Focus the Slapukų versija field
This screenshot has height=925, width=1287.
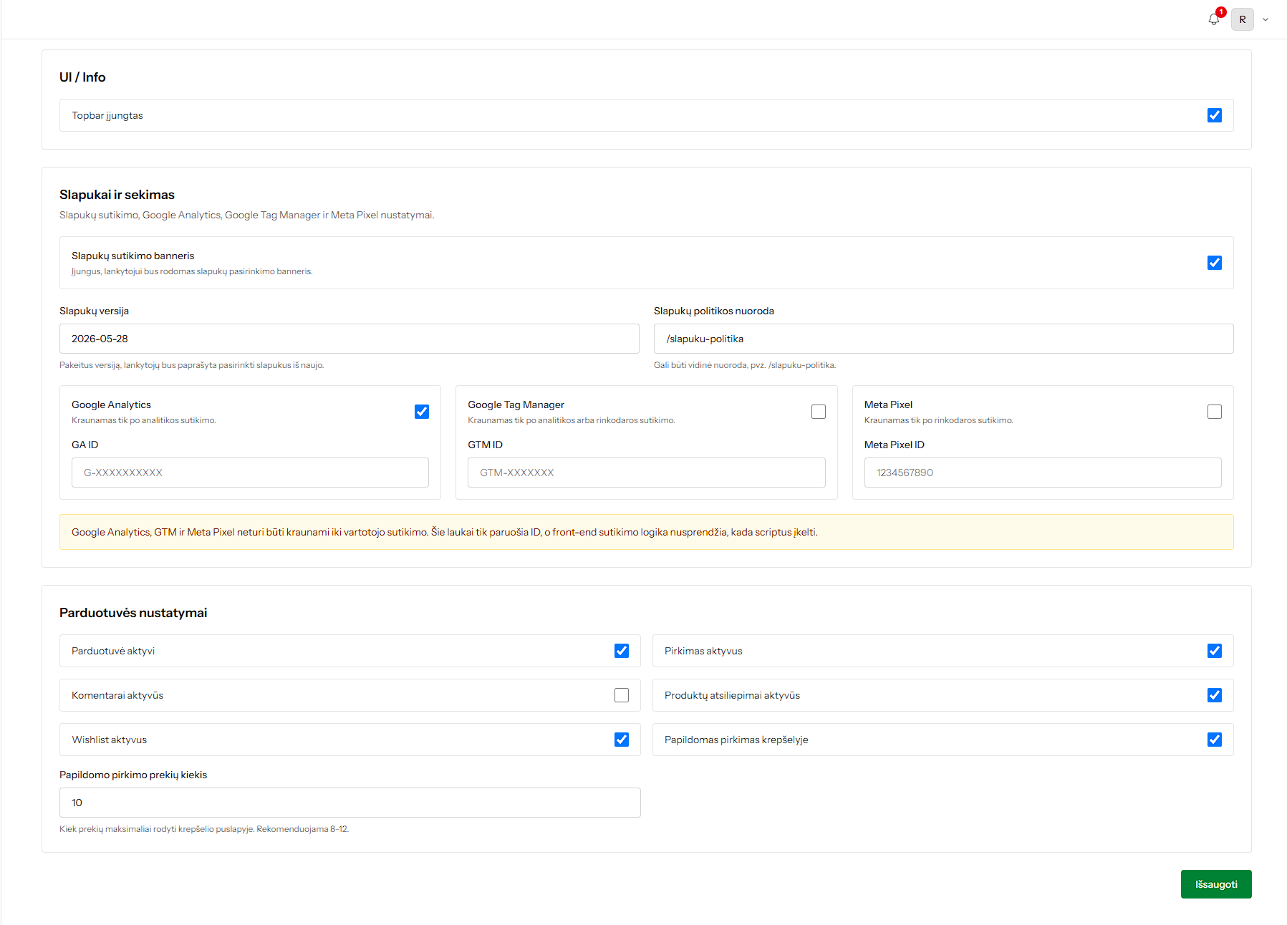click(x=350, y=339)
